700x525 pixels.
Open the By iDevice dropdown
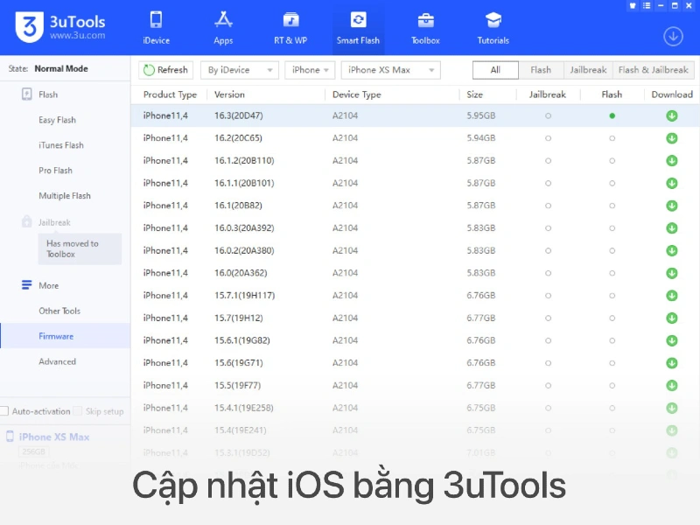pos(239,70)
